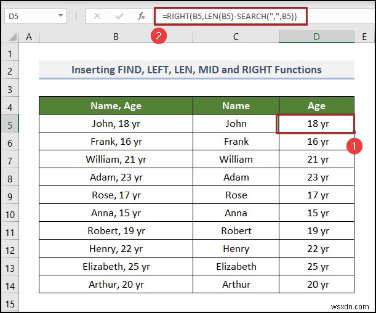Screen dimensions: 376x313
Task: Select Age cell '18 yr'
Action: tap(316, 123)
